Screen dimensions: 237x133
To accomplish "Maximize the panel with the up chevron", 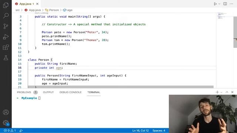I will (x=227, y=92).
